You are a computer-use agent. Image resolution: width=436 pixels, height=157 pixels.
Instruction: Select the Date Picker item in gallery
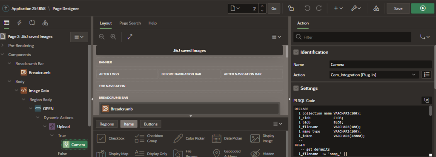[x=227, y=138]
